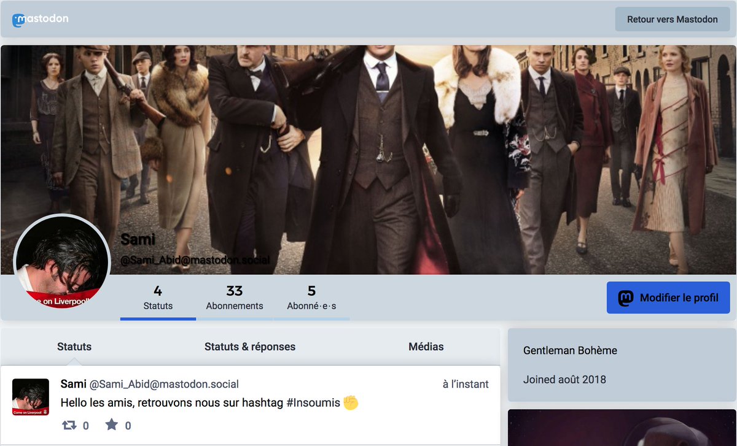Open the profile header banner image

pos(368,160)
